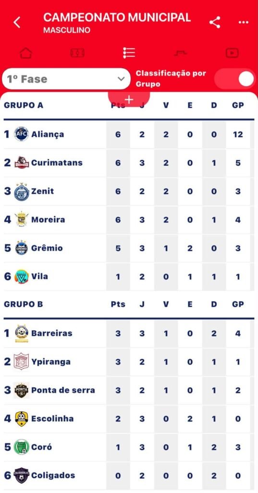
Task: Select the Coligados team entry
Action: pyautogui.click(x=129, y=475)
